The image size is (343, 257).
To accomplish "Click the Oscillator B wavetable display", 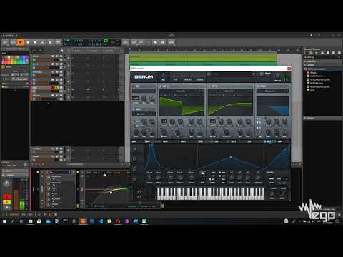I will coord(230,106).
